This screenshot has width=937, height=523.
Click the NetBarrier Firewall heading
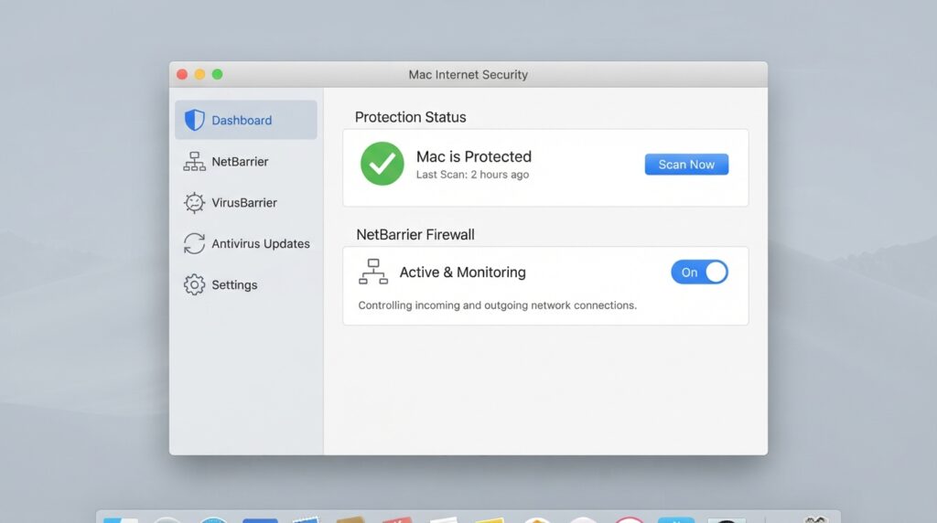(415, 235)
